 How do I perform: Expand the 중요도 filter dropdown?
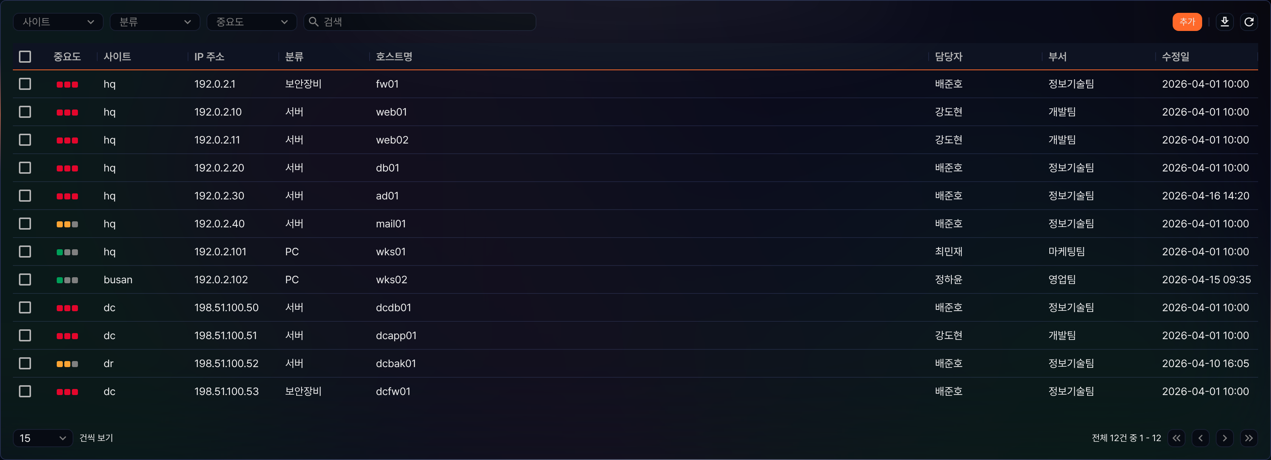coord(251,22)
